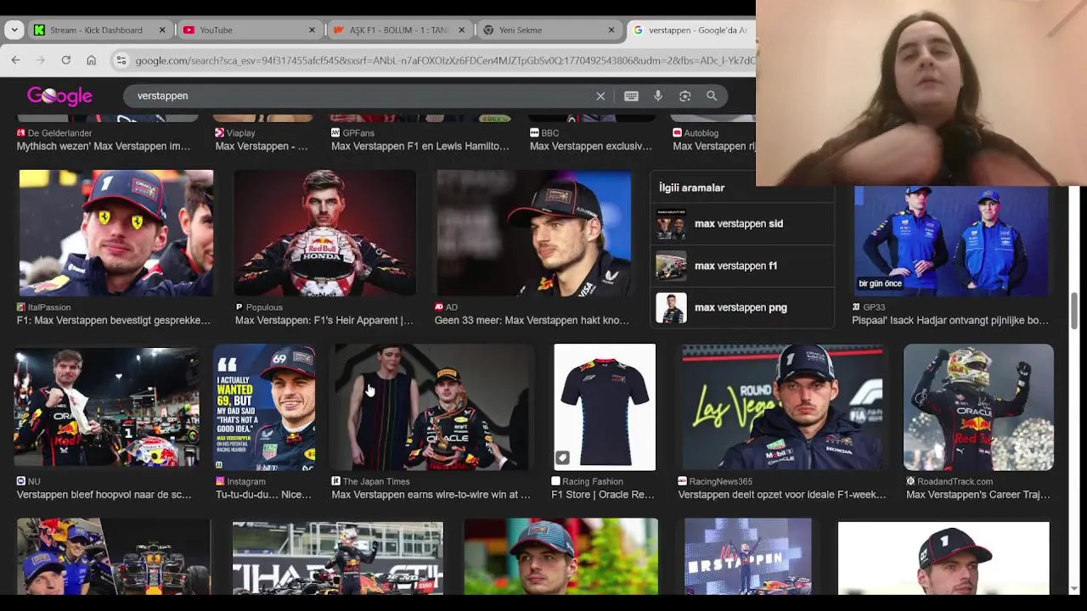Open the browser tab search dropdown
This screenshot has width=1087, height=611.
(x=14, y=30)
